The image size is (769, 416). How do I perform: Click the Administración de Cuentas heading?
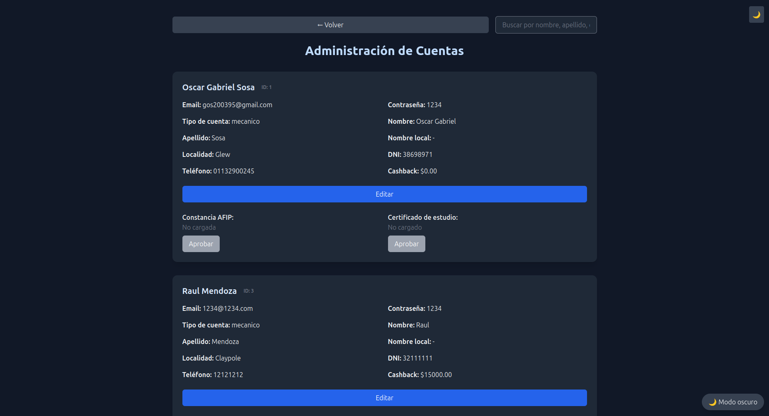point(384,50)
